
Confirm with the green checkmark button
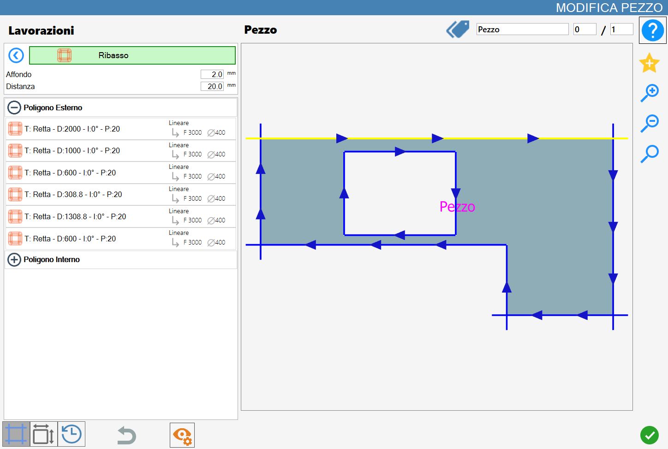[x=650, y=435]
